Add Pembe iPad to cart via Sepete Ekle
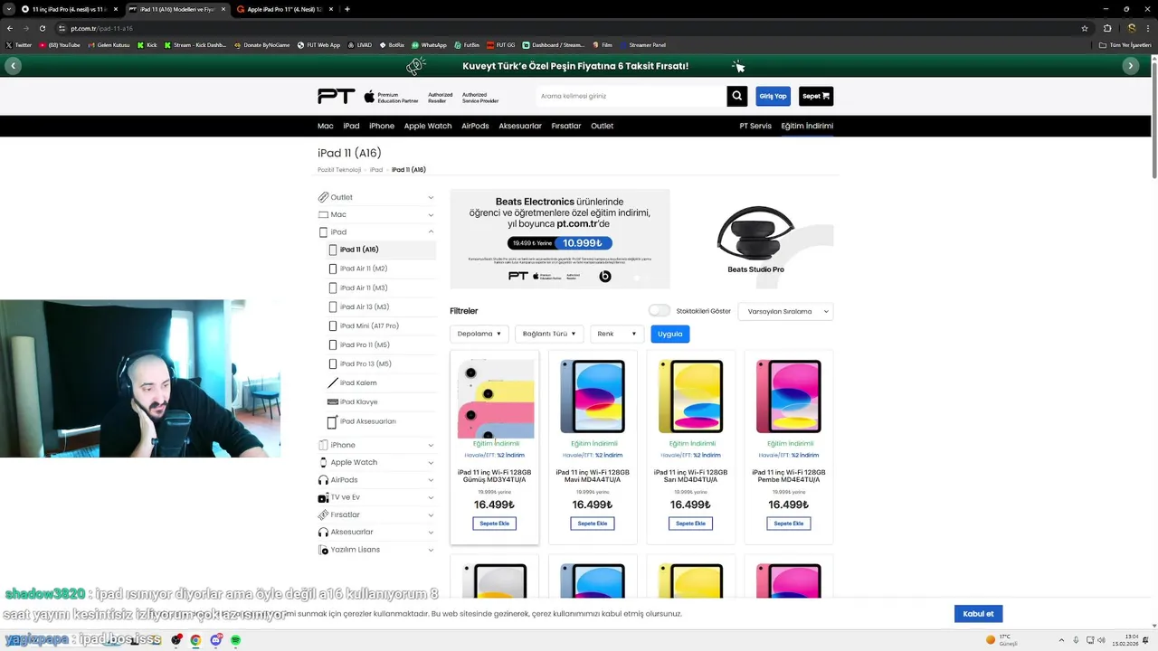Image resolution: width=1158 pixels, height=651 pixels. tap(789, 524)
